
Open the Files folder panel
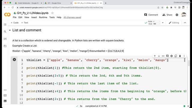5,46
